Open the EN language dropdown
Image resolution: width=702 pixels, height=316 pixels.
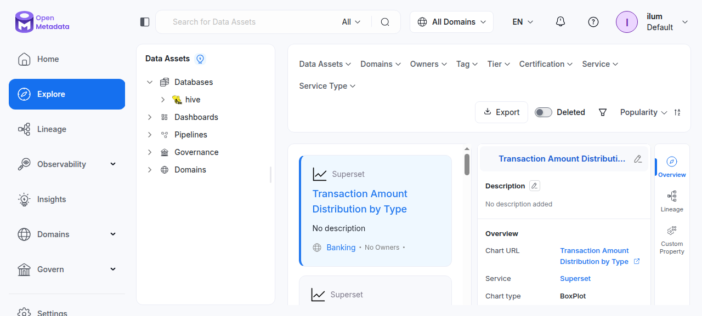tap(523, 22)
